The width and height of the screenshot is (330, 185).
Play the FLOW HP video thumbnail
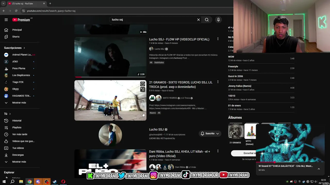pyautogui.click(x=110, y=57)
